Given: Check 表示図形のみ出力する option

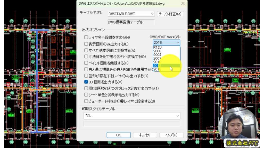Looking at the screenshot, I should pyautogui.click(x=86, y=44).
